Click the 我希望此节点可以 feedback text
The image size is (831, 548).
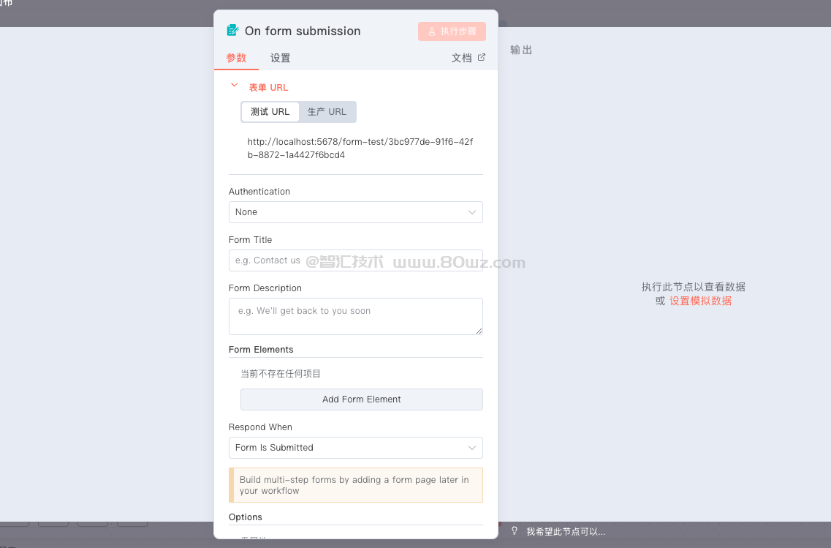(x=566, y=532)
